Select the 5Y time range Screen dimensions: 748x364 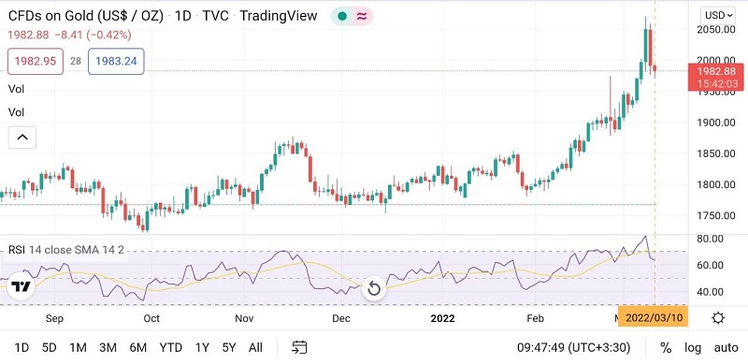coord(229,348)
